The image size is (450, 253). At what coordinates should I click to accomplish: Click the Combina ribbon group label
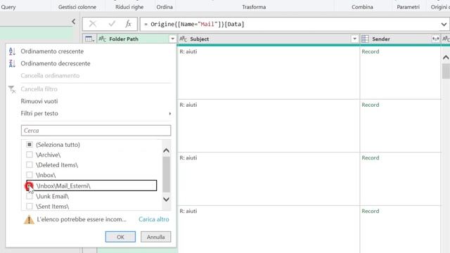362,7
